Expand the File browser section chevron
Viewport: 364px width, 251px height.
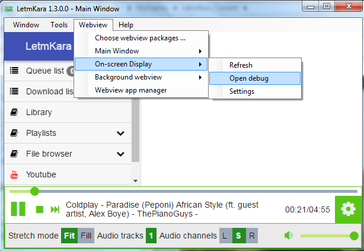120,154
